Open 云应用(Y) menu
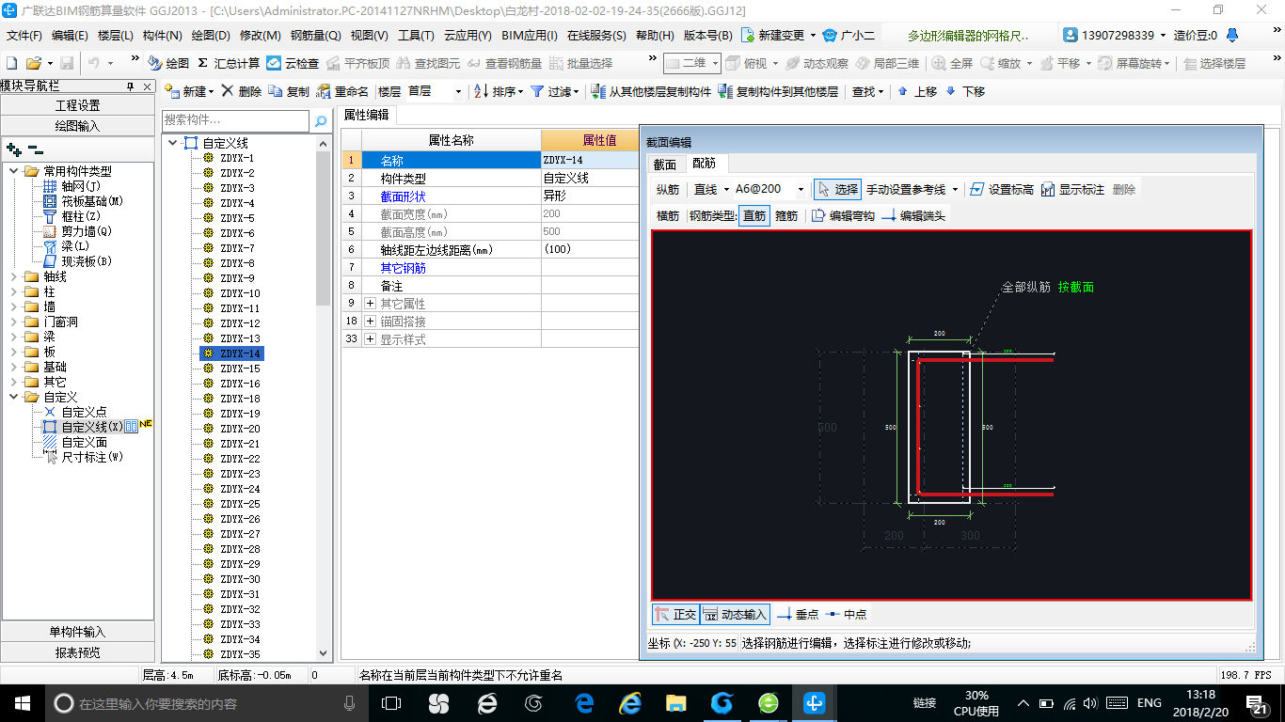The image size is (1285, 722). coord(468,36)
